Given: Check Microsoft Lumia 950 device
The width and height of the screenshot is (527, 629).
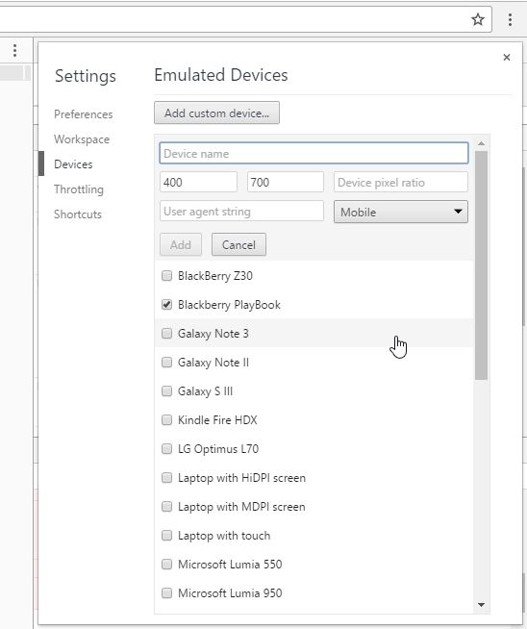Looking at the screenshot, I should point(166,592).
